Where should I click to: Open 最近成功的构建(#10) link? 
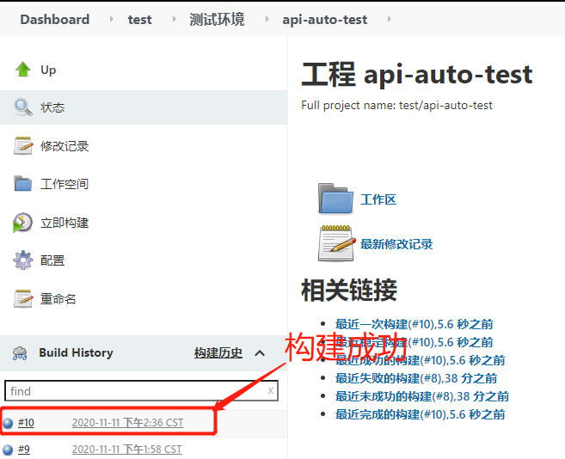point(421,360)
